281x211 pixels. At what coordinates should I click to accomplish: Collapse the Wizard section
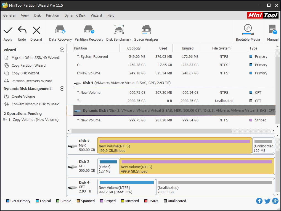62,50
